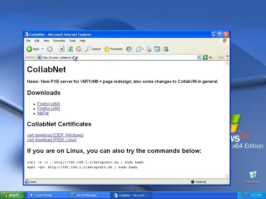Show browsing History clock icon

[129, 49]
